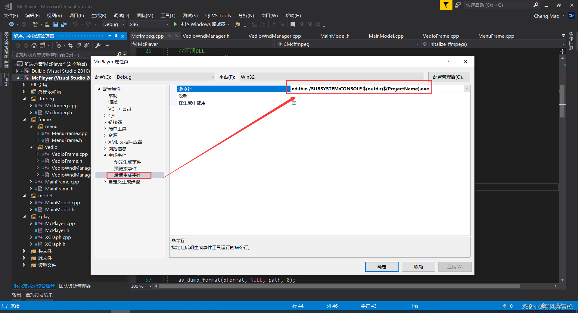
Task: Click Show All Files icon
Action: tap(87, 45)
